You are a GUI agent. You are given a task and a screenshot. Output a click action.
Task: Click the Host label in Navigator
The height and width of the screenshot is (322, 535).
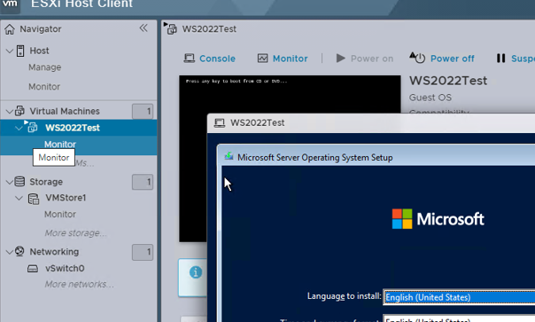click(39, 51)
